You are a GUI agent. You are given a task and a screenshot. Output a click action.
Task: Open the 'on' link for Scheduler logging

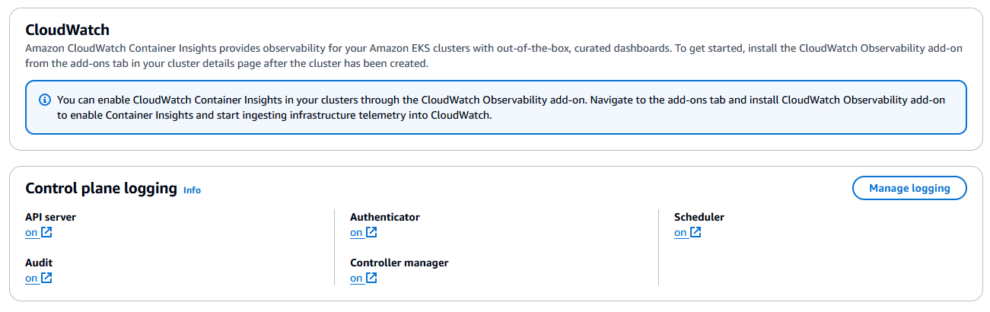click(680, 233)
